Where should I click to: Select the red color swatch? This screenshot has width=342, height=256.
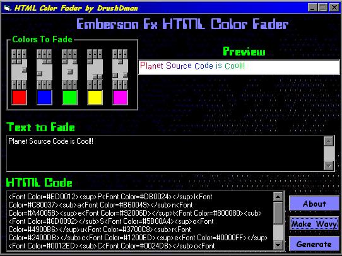19,97
